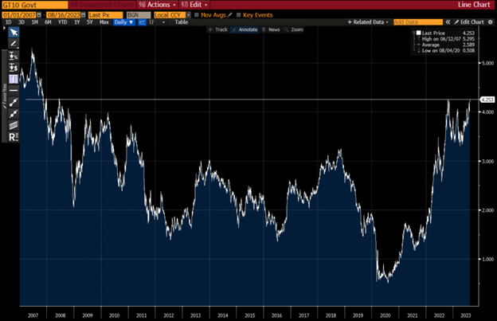Image resolution: width=497 pixels, height=321 pixels.
Task: Select the parallel channel tool
Action: [x=14, y=125]
